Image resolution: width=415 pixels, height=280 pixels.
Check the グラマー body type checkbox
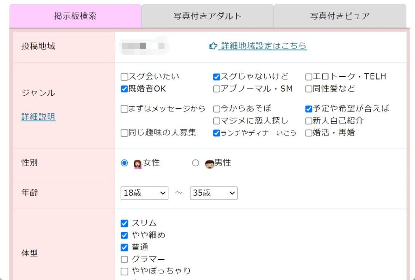point(124,259)
